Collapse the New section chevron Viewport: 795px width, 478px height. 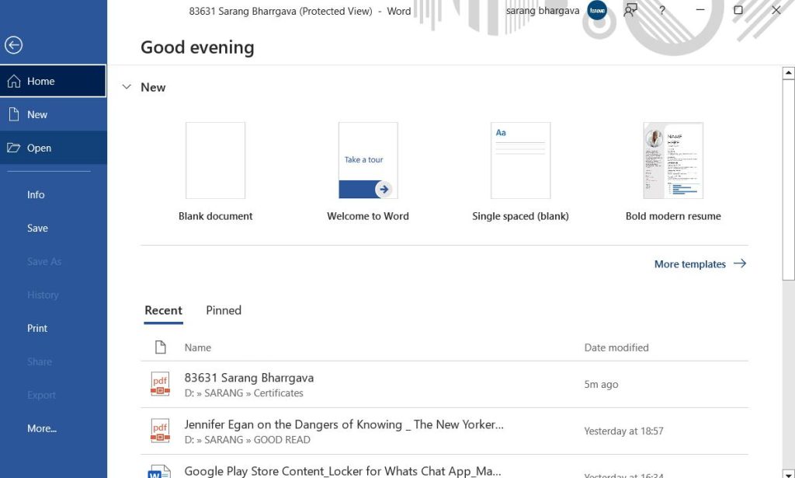pyautogui.click(x=127, y=87)
